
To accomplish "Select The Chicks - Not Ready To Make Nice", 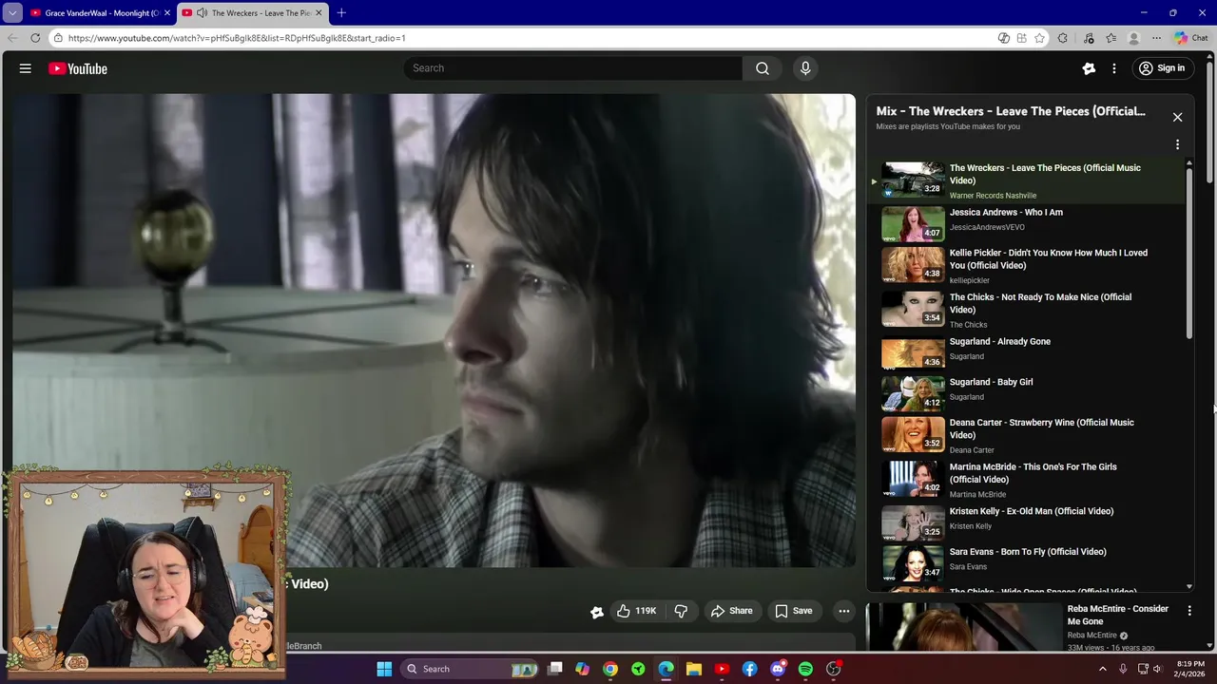I will click(x=1027, y=310).
